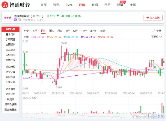Open 7x24 in top navigation
Viewport: 166px width, 121px height.
point(69,5)
